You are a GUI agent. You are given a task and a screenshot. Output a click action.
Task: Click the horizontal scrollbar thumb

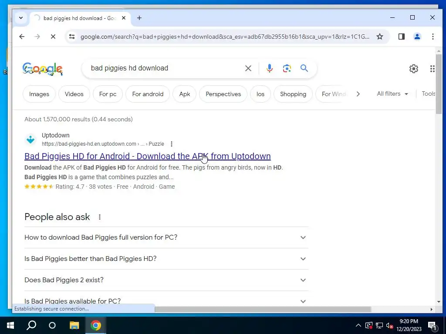pos(263,309)
